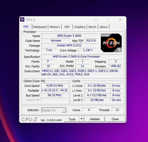Click the AMD Ryzen 5 logo badge
This screenshot has width=148, height=142.
coord(111,43)
